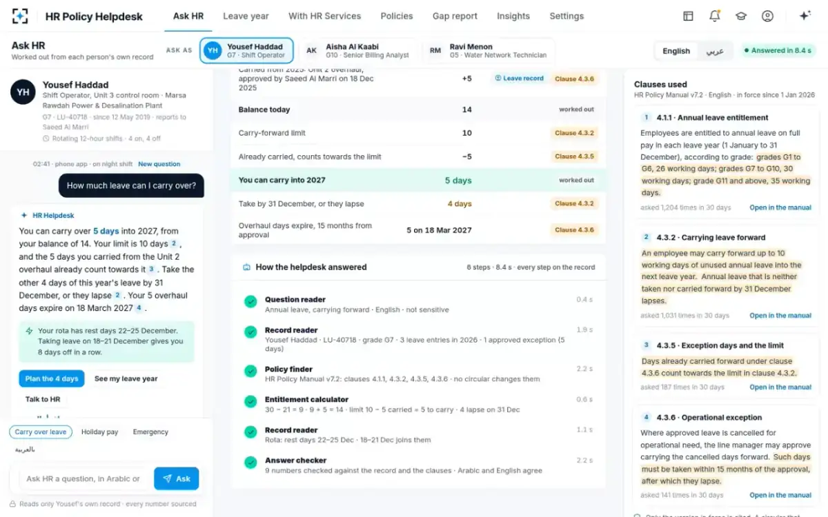Click the sparkle icon beside HR Helpdesk label
The width and height of the screenshot is (828, 517).
[x=24, y=215]
